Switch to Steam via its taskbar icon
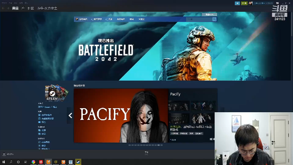Viewport: 293px width, 165px height. 78,162
